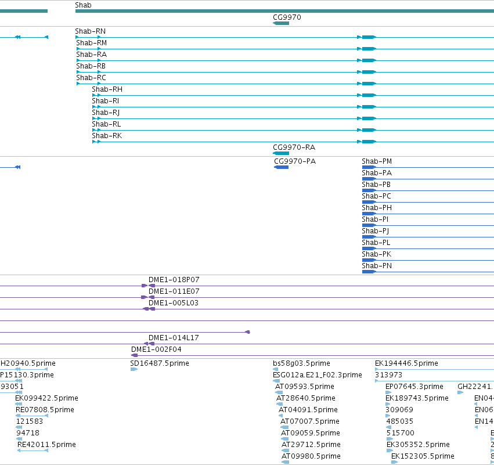Viewport: 494px width, 465px height.
Task: Click the Shab-RI transcript label
Action: 105,101
